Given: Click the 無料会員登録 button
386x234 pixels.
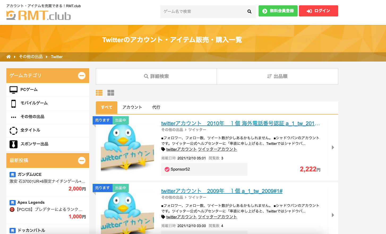Looking at the screenshot, I should click(278, 11).
